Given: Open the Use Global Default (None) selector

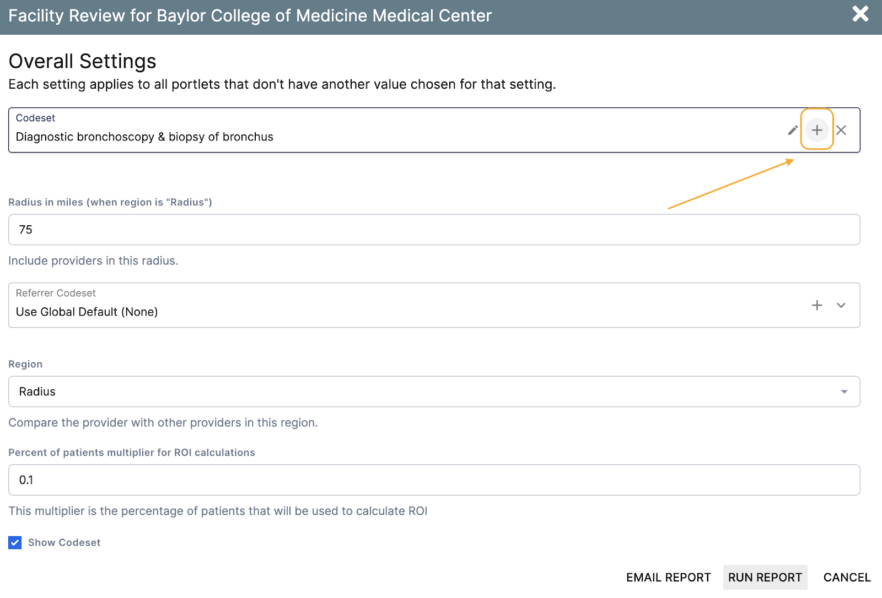Looking at the screenshot, I should click(x=87, y=312).
